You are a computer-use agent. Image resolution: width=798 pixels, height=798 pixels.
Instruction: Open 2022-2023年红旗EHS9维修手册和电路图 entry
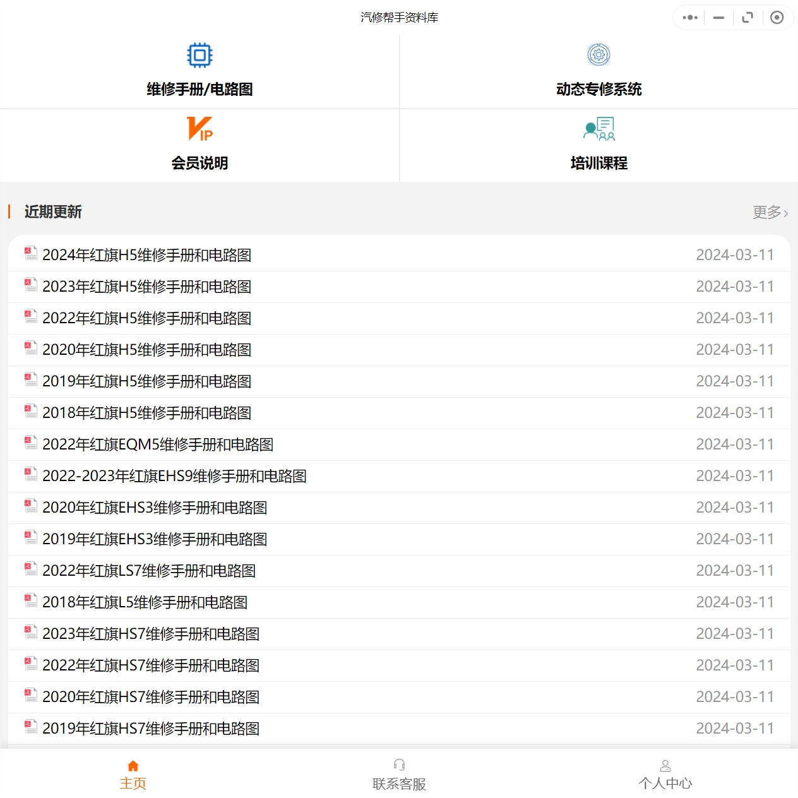pos(175,475)
